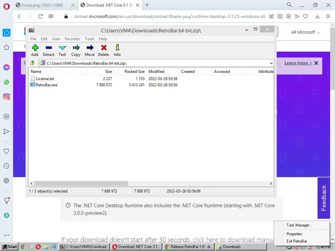Sort the file list by Size column
Screen dimensions: 335x251
coord(97,72)
